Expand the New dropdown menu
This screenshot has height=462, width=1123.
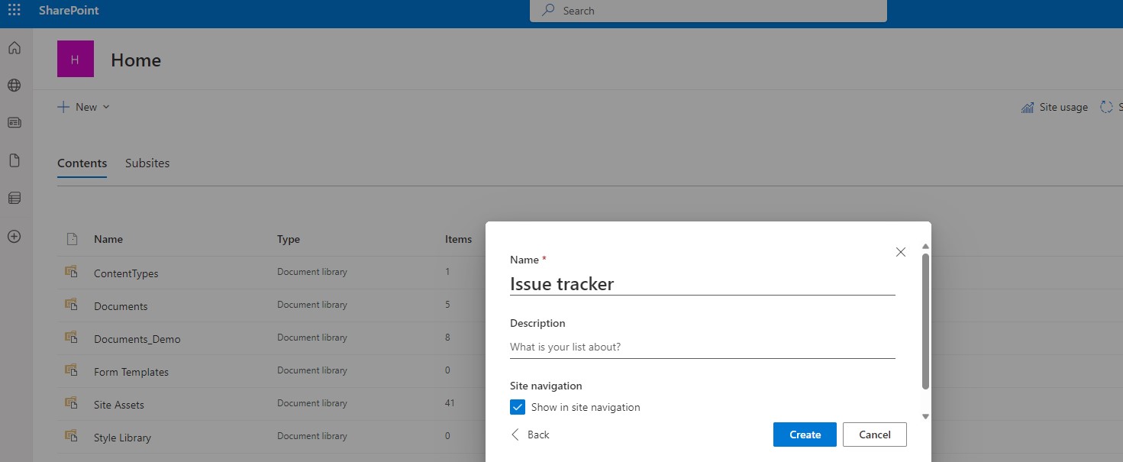tap(84, 107)
